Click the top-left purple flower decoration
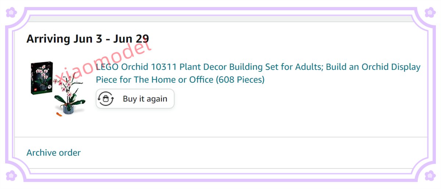This screenshot has height=189, width=441. [12, 12]
